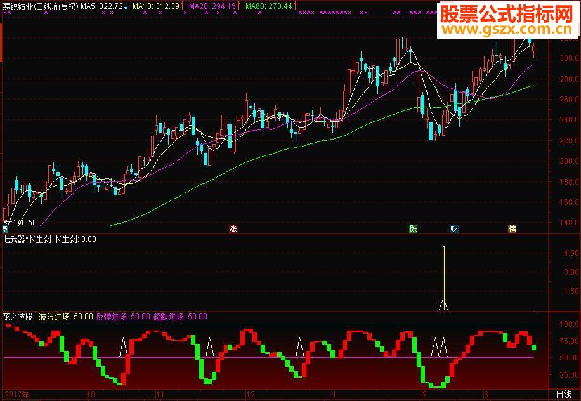The width and height of the screenshot is (581, 401).
Task: Click the 140.50 low price label
Action: [25, 223]
